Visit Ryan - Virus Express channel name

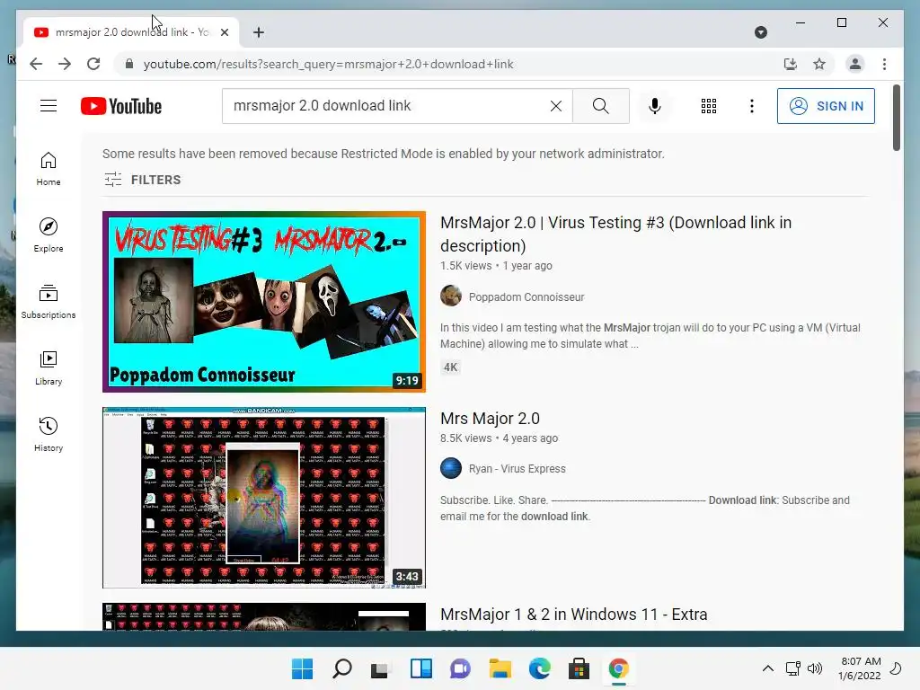[517, 469]
